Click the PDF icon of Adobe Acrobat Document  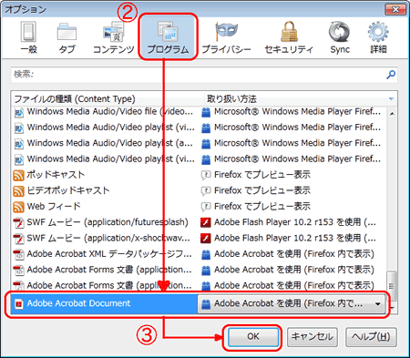(19, 303)
